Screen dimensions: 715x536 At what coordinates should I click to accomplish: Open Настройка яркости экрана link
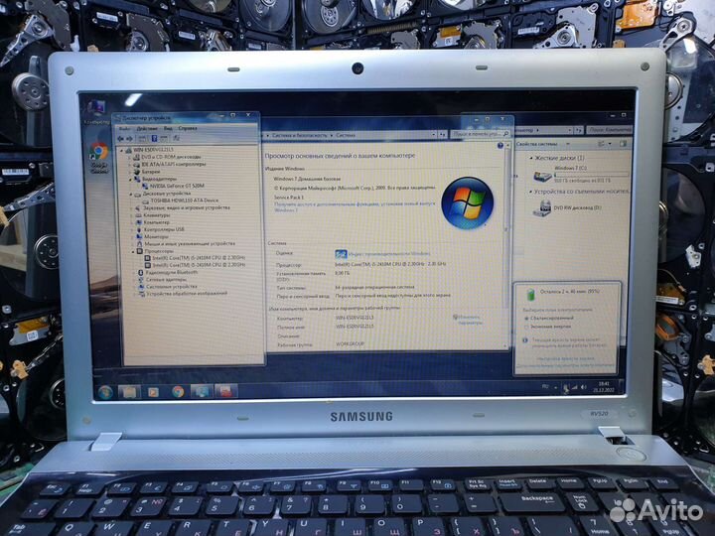point(565,358)
